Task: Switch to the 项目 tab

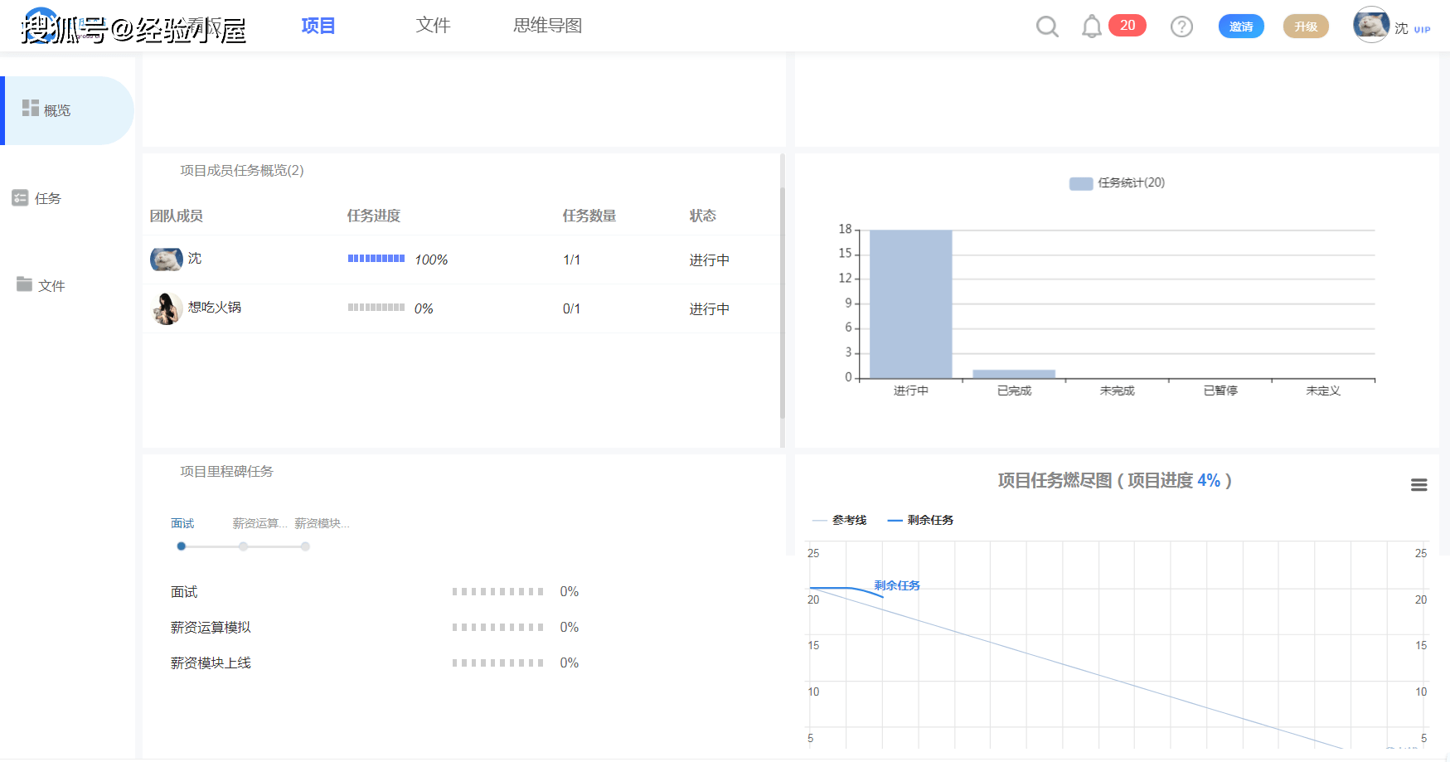Action: (318, 26)
